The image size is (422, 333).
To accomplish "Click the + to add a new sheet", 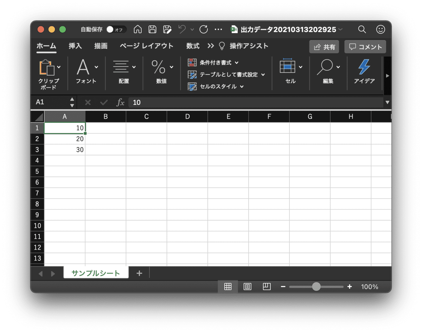I will [139, 273].
